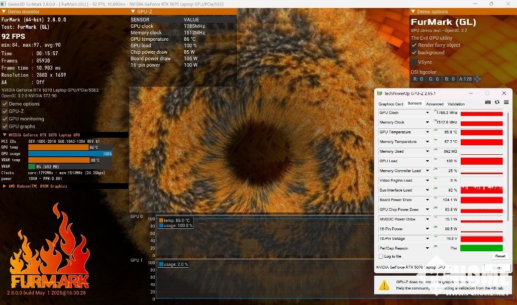517x305 pixels.
Task: Toggle the GPU monitoring checkbox
Action: point(5,119)
